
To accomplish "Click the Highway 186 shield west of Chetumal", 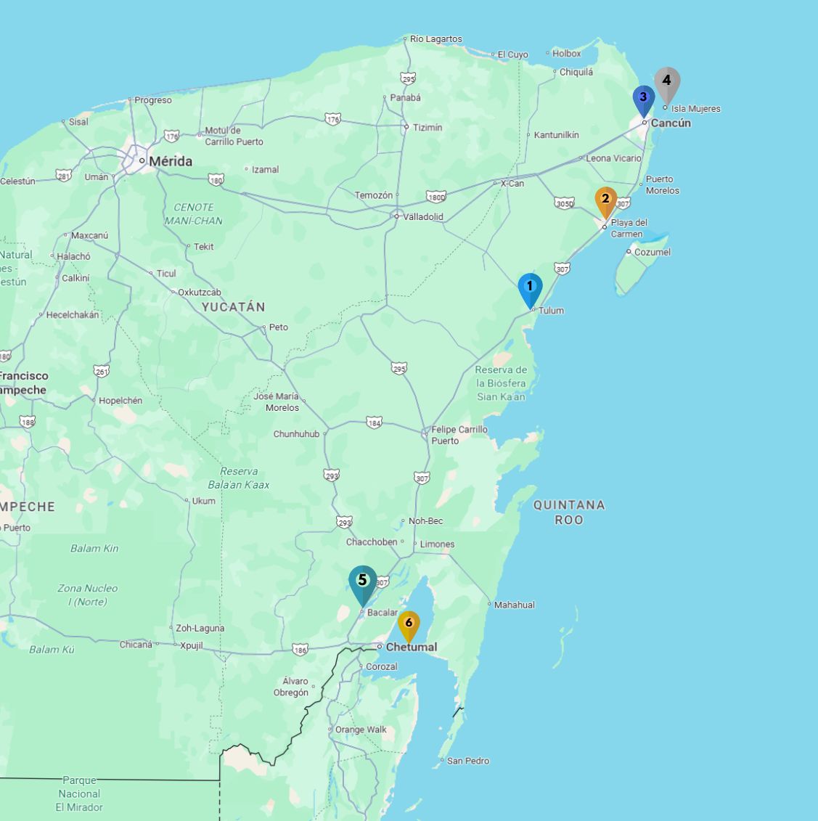I will (300, 648).
